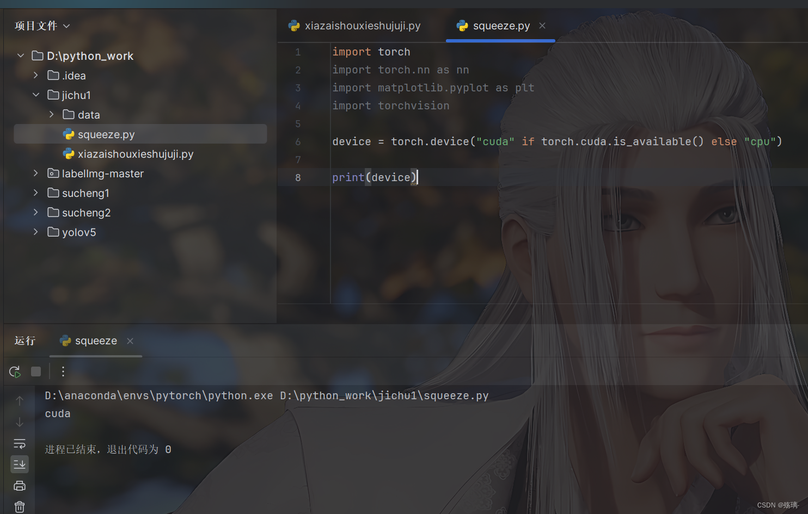
Task: Expand the labelImg-master folder
Action: [x=36, y=174]
